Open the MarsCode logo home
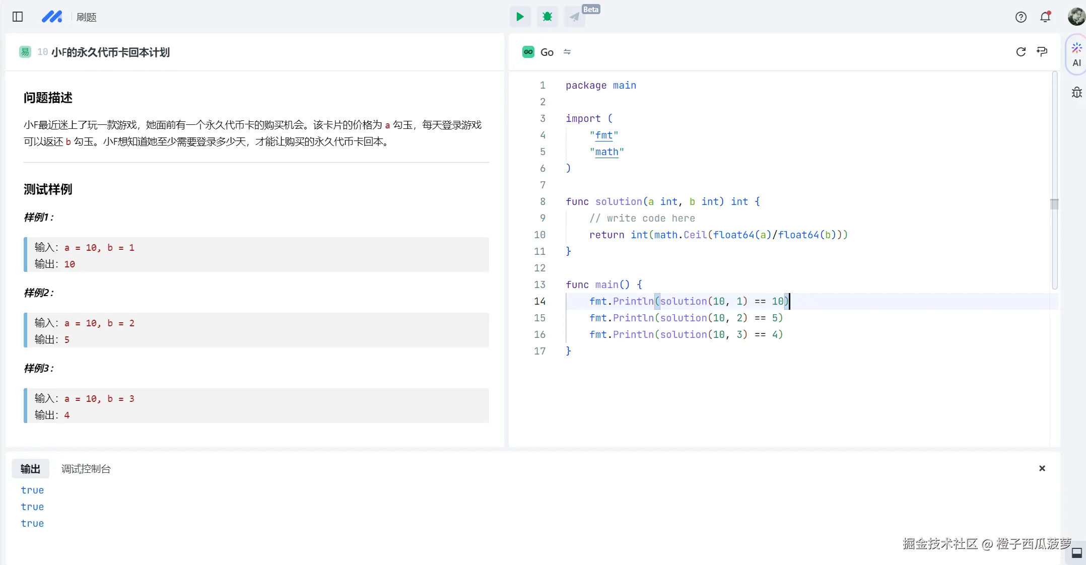This screenshot has width=1086, height=565. click(52, 17)
